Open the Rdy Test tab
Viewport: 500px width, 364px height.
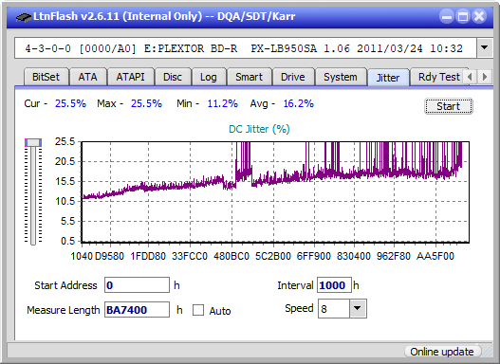click(x=438, y=77)
